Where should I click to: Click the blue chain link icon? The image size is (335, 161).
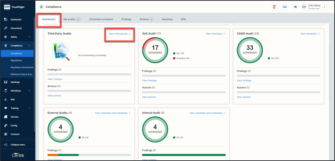tap(285, 7)
